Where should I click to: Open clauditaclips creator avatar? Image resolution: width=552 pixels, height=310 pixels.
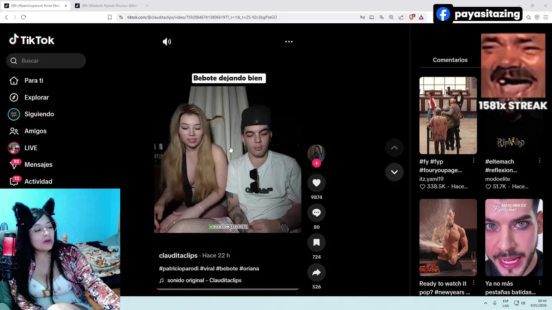click(x=316, y=152)
